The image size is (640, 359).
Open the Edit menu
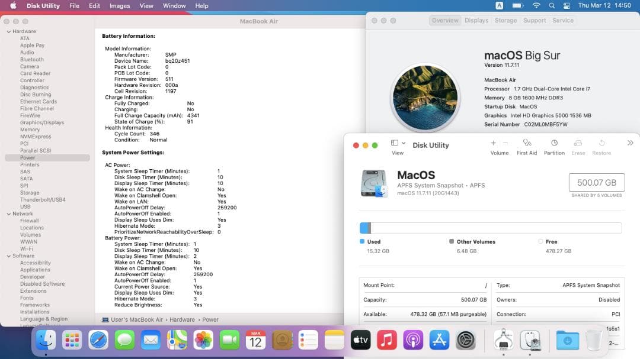[x=94, y=6]
